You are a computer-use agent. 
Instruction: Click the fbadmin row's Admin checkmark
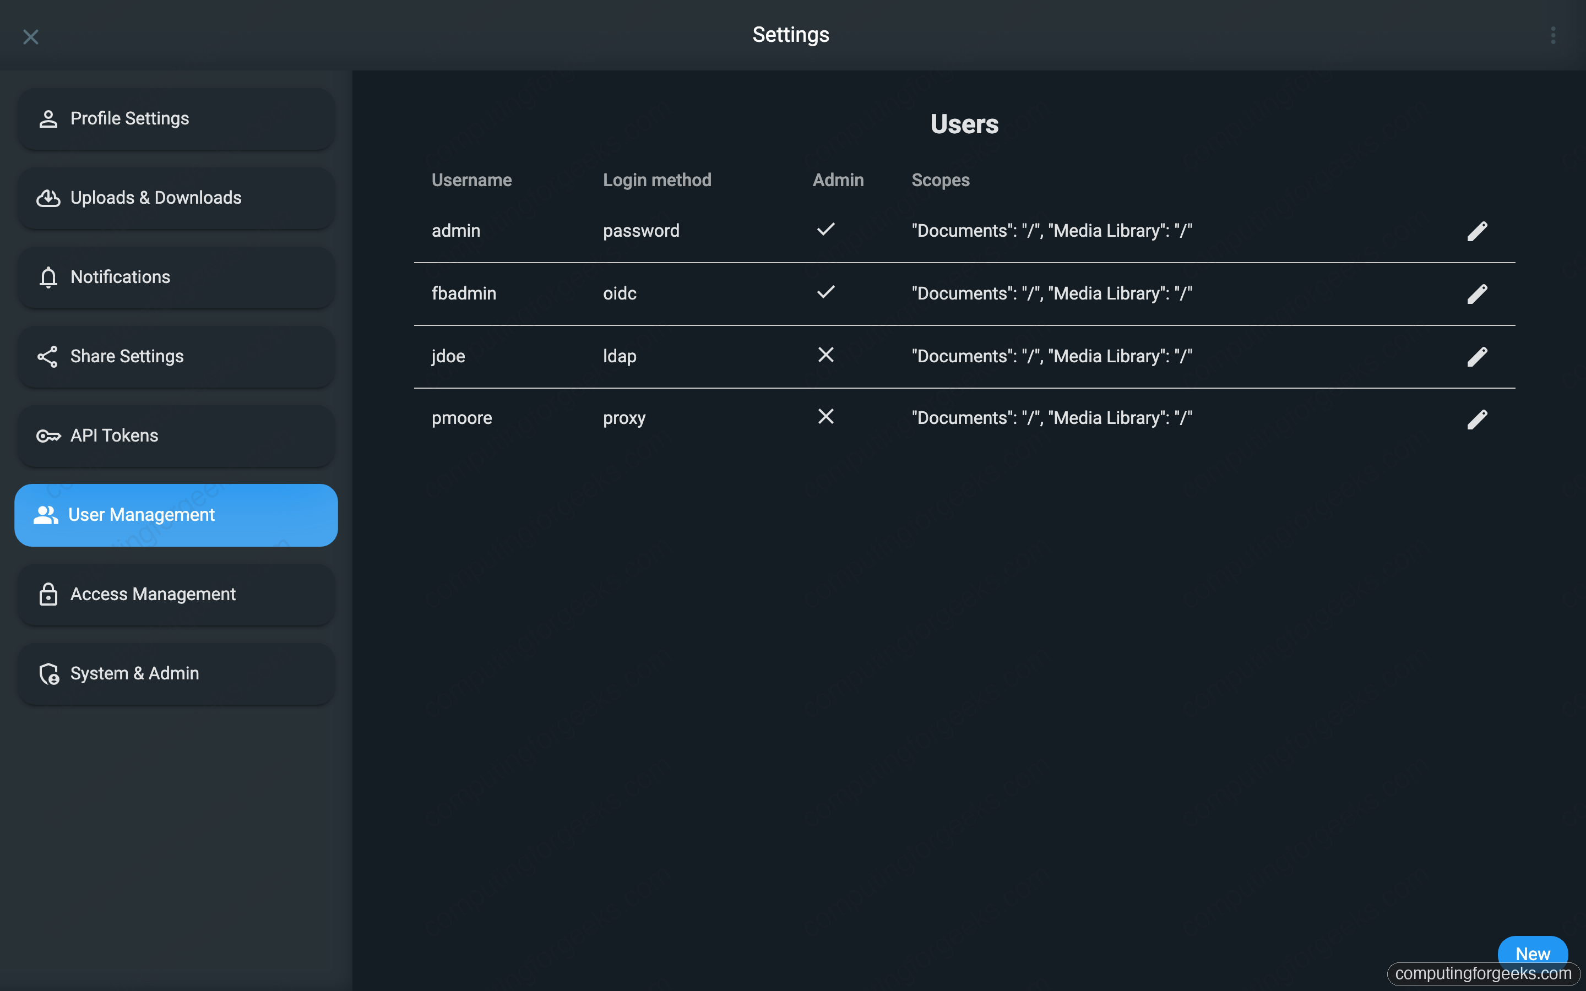[x=826, y=292]
